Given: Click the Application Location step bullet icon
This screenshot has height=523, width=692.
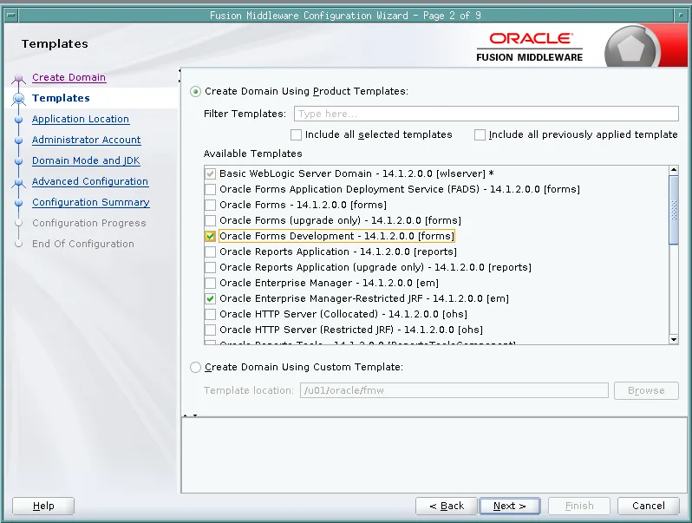Looking at the screenshot, I should coord(18,120).
